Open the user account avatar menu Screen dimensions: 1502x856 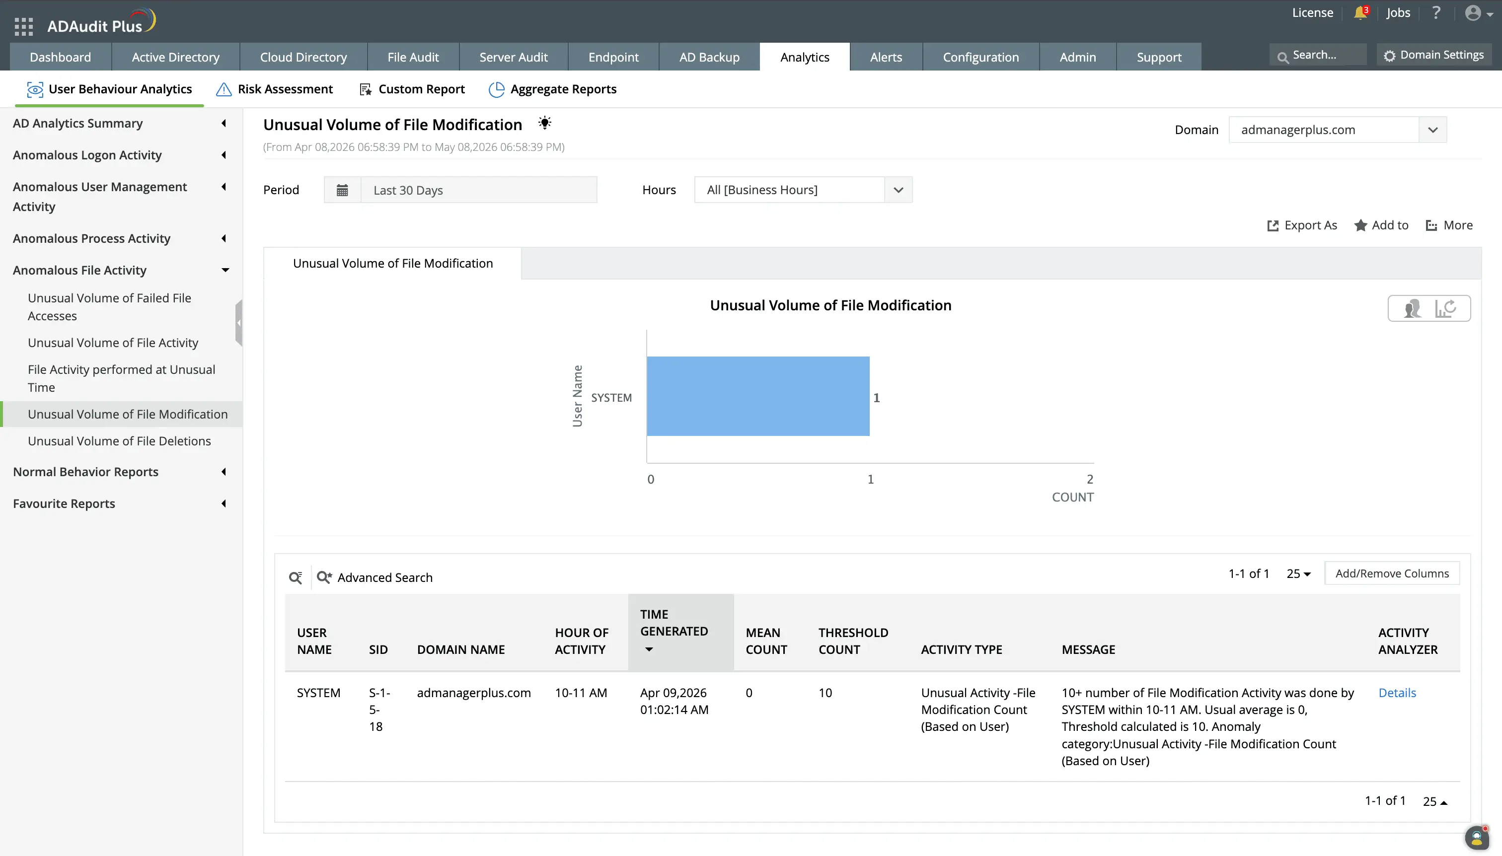pos(1479,13)
